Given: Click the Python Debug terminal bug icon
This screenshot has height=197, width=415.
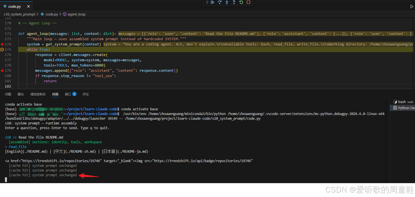Looking at the screenshot, I should [x=395, y=108].
